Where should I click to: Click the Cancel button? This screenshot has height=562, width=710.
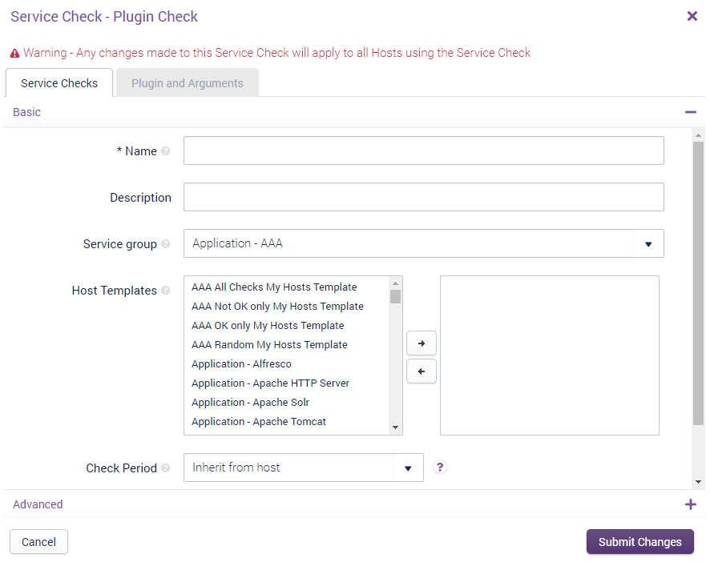pyautogui.click(x=39, y=542)
